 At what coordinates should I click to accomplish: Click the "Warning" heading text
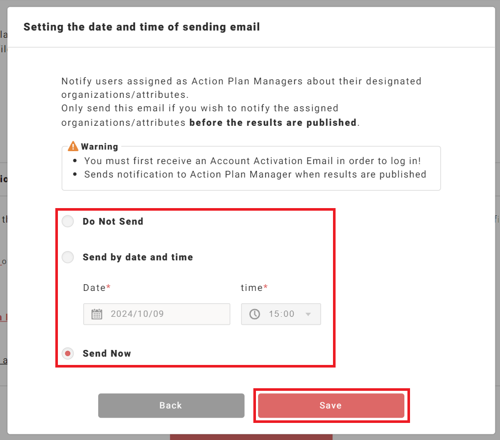99,146
